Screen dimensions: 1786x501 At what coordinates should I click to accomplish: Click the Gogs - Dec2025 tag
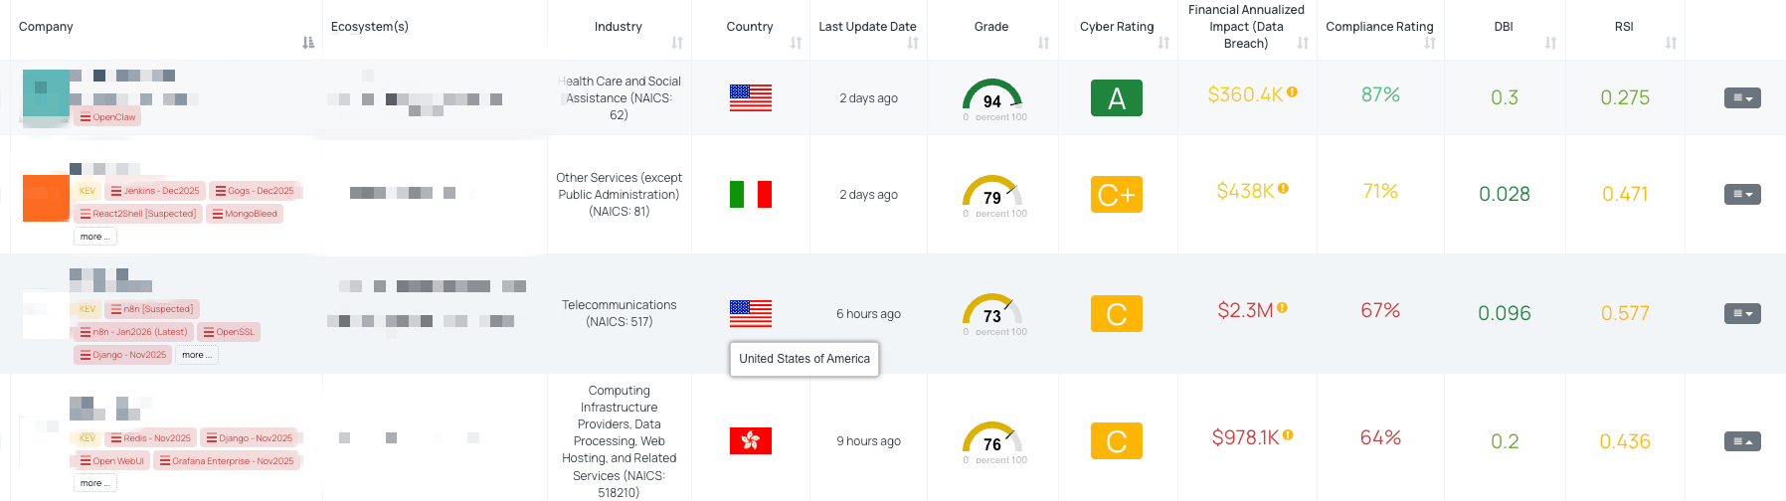click(x=255, y=191)
